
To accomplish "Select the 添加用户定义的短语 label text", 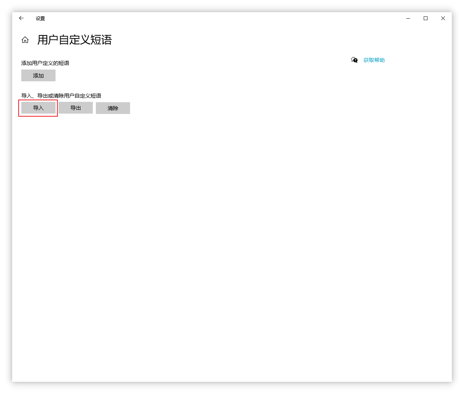I will point(45,63).
